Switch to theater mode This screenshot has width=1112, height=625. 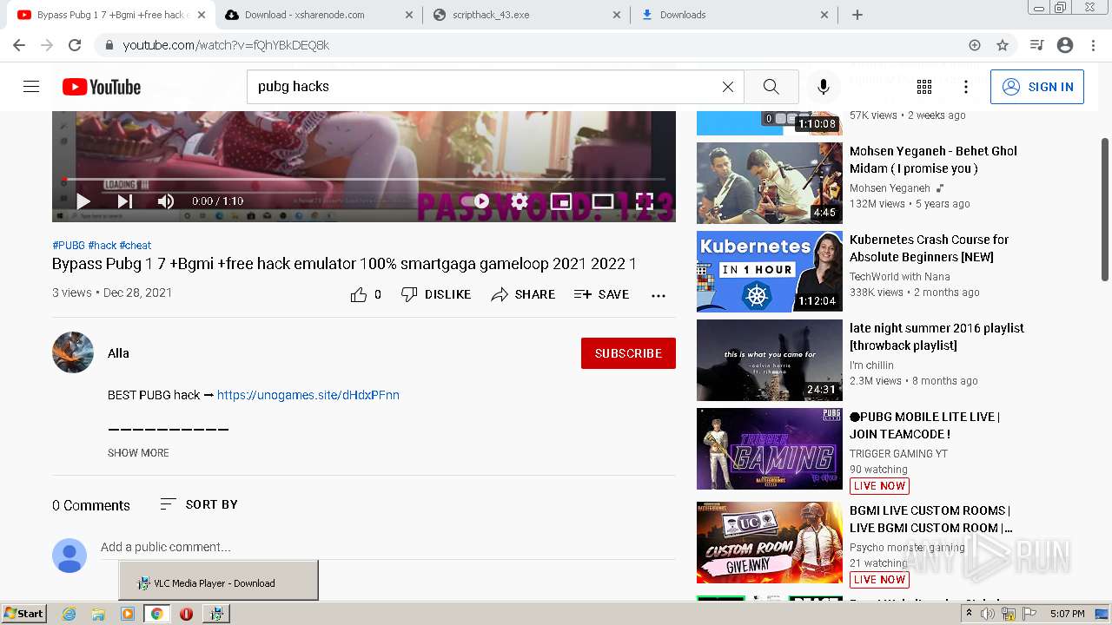[x=603, y=201]
